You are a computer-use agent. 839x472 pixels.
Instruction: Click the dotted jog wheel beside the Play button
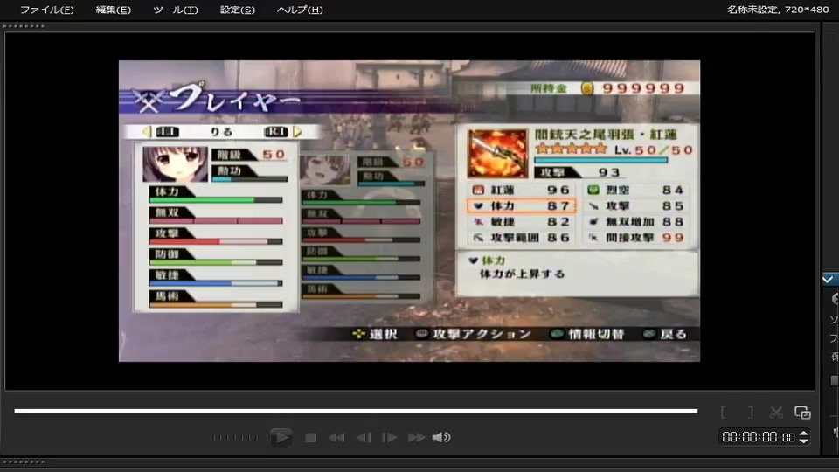tap(235, 438)
